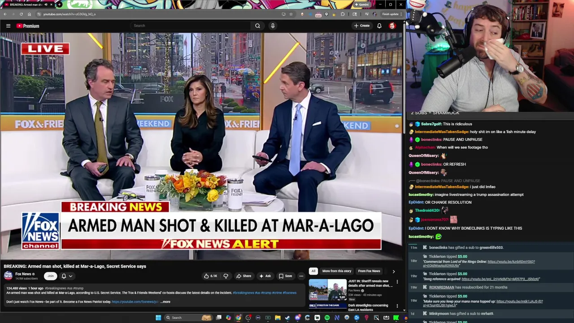Click the browser address bar URL
The image size is (574, 323).
click(x=70, y=14)
